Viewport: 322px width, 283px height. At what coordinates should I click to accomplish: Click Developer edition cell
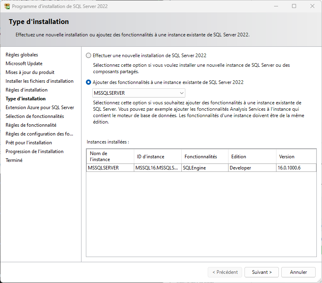click(x=252, y=168)
